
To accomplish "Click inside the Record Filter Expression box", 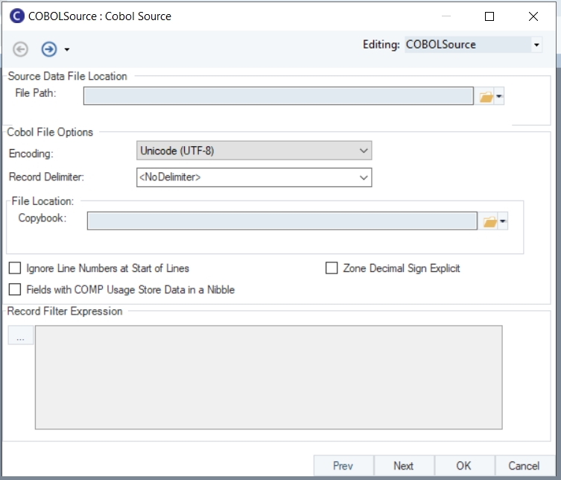I will pos(268,376).
